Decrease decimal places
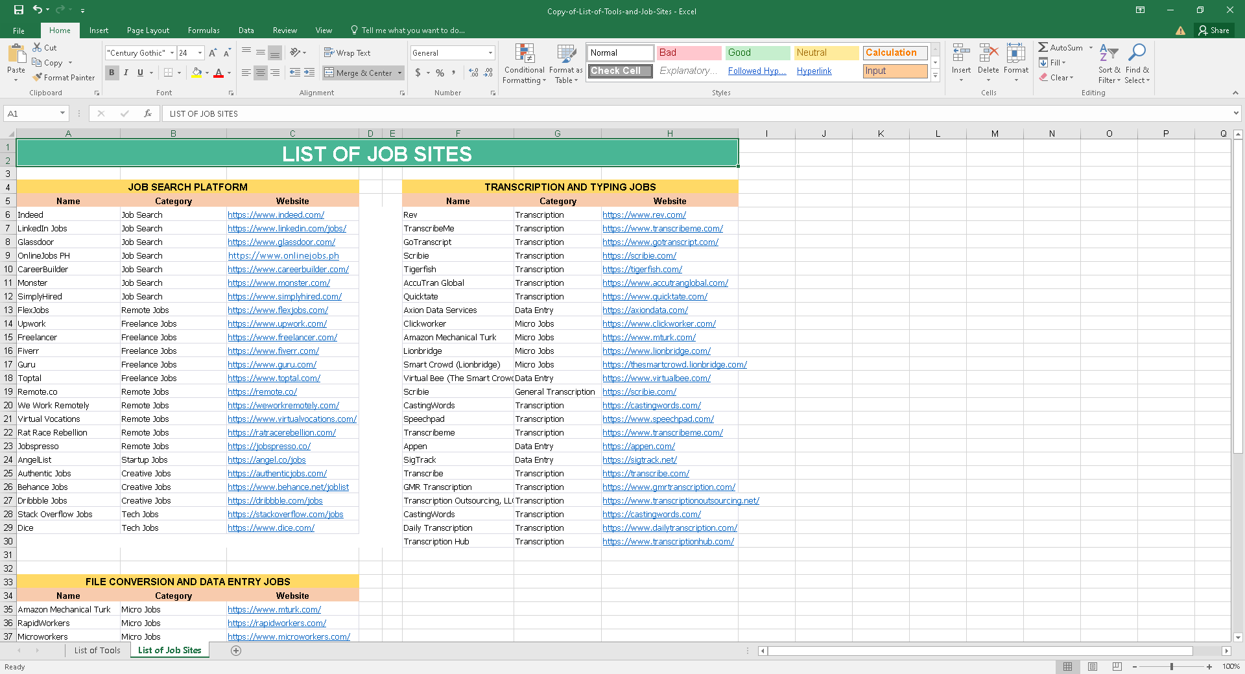The height and width of the screenshot is (674, 1245). click(488, 73)
